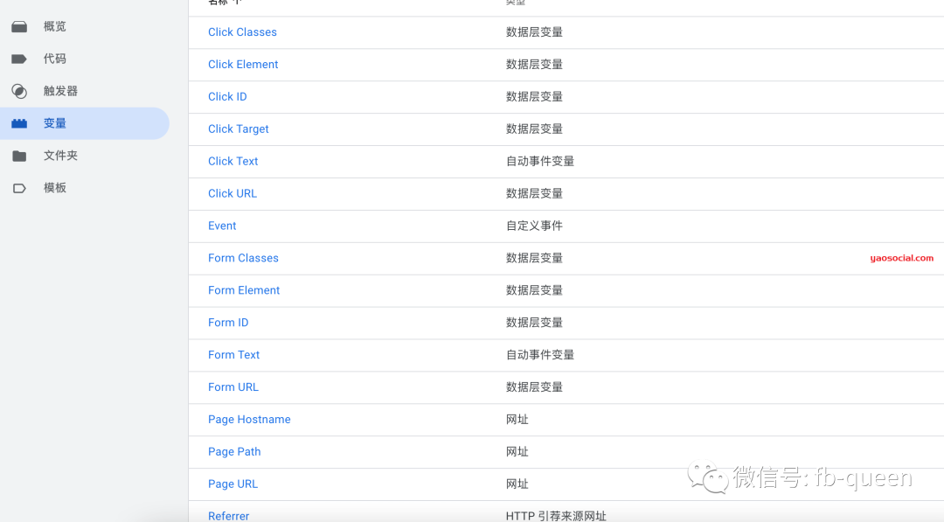
Task: Open the Page Hostname variable
Action: click(x=249, y=419)
